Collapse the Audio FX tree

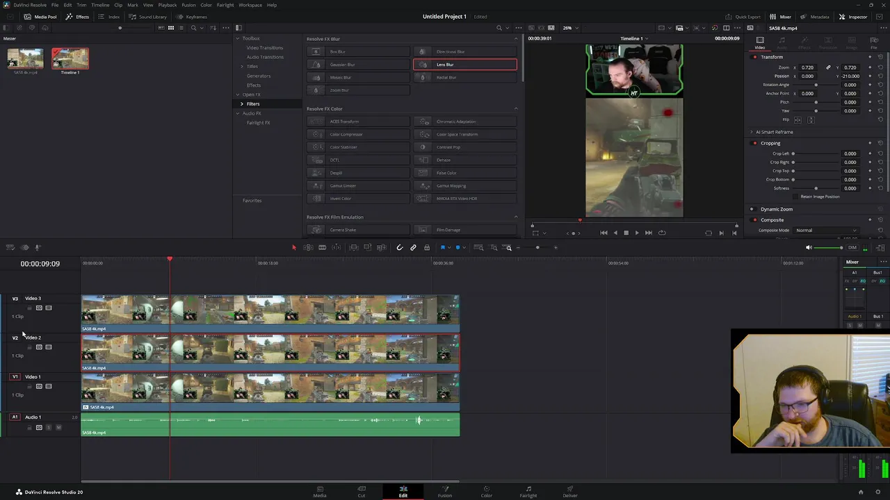coord(238,113)
